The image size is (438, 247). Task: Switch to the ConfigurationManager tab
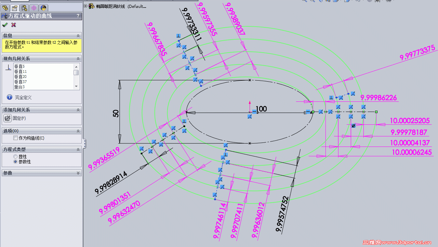click(25, 7)
